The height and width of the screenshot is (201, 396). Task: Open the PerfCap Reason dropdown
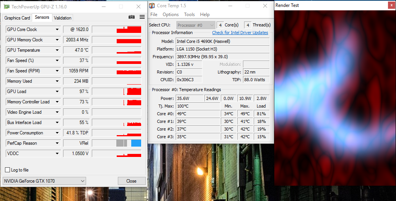pos(57,143)
